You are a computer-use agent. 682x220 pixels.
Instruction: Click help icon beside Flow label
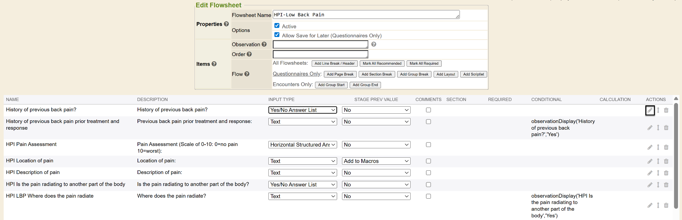(247, 74)
